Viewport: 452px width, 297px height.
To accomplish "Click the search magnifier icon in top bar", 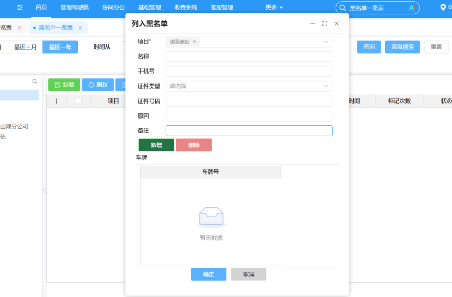I will (x=342, y=8).
